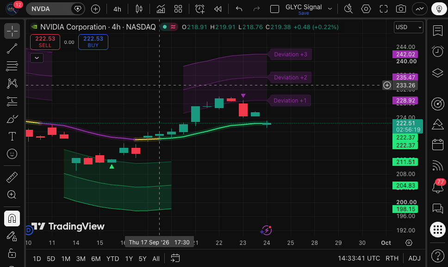
Task: Open the quick search lightning icon
Action: coord(348,9)
